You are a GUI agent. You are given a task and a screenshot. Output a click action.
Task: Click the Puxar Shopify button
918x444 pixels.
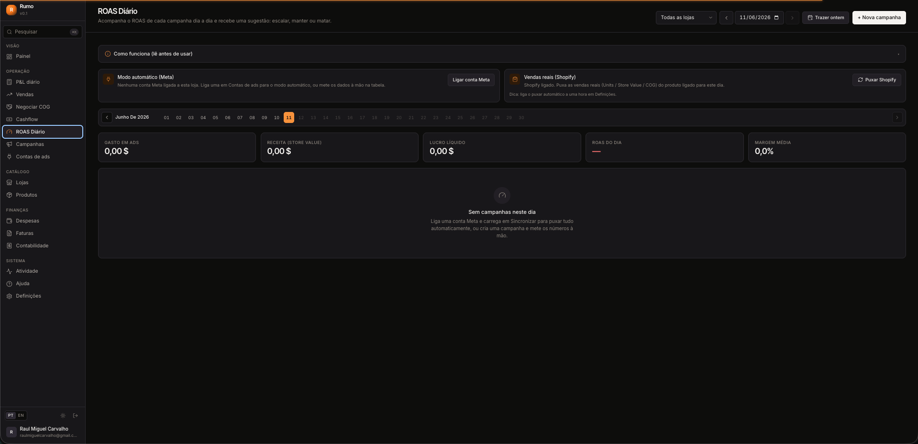[x=877, y=80]
